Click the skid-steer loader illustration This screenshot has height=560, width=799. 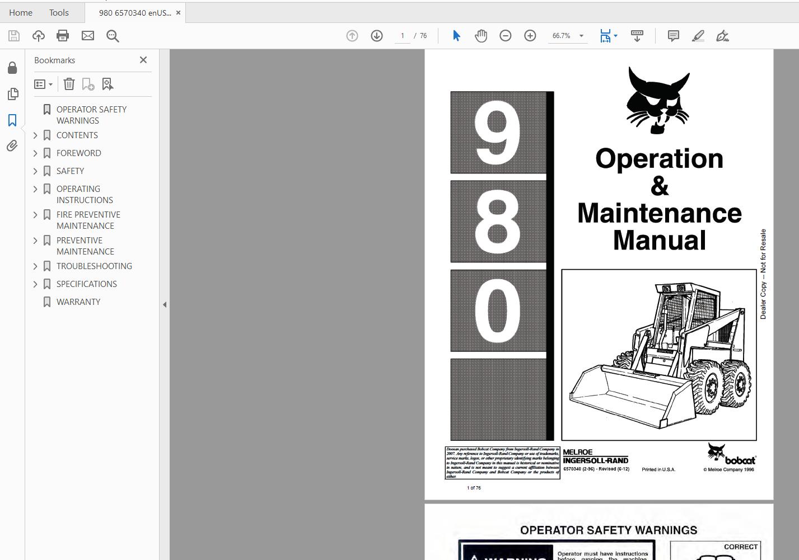tap(659, 355)
